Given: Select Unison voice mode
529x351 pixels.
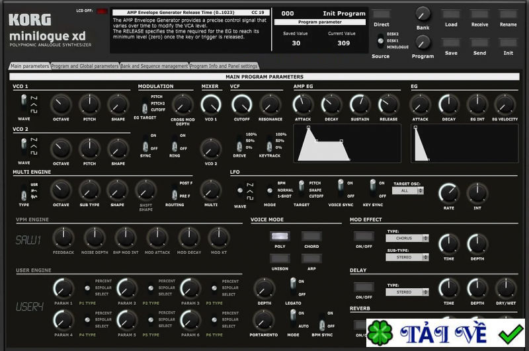Looking at the screenshot, I should click(280, 258).
